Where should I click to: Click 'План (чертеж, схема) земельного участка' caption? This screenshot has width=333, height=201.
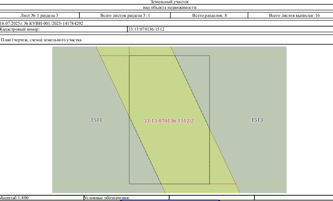(x=41, y=40)
